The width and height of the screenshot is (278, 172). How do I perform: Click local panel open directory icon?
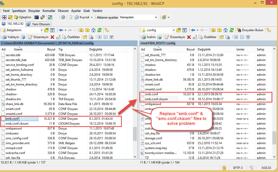(x=46, y=30)
